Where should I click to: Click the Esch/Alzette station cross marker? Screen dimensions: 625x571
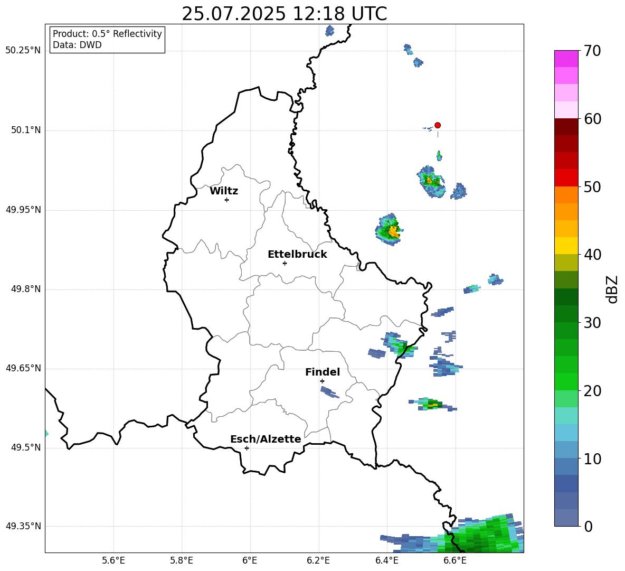pyautogui.click(x=247, y=448)
